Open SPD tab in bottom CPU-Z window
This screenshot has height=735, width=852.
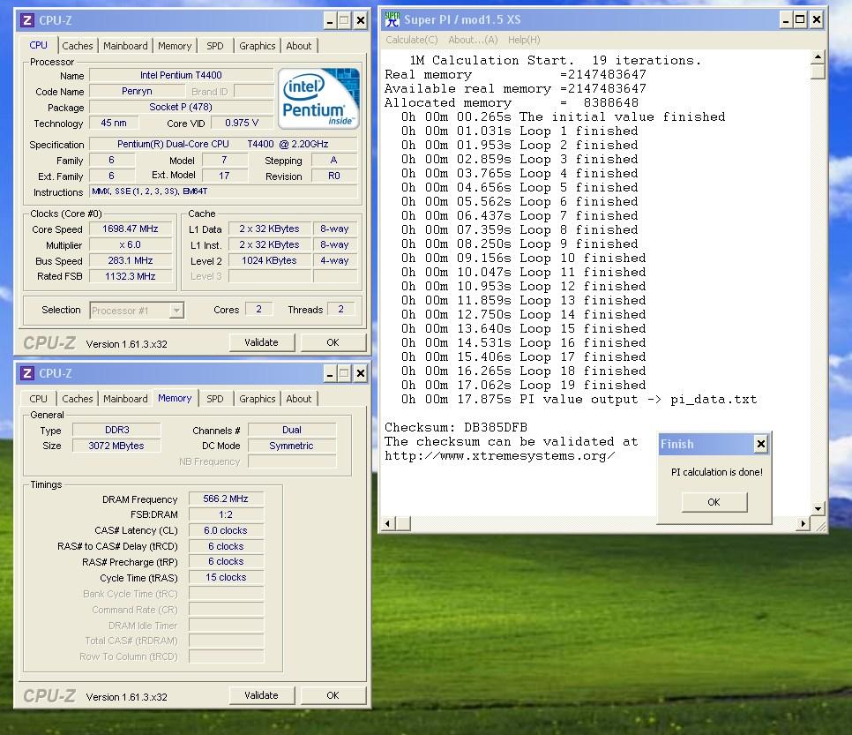click(214, 399)
